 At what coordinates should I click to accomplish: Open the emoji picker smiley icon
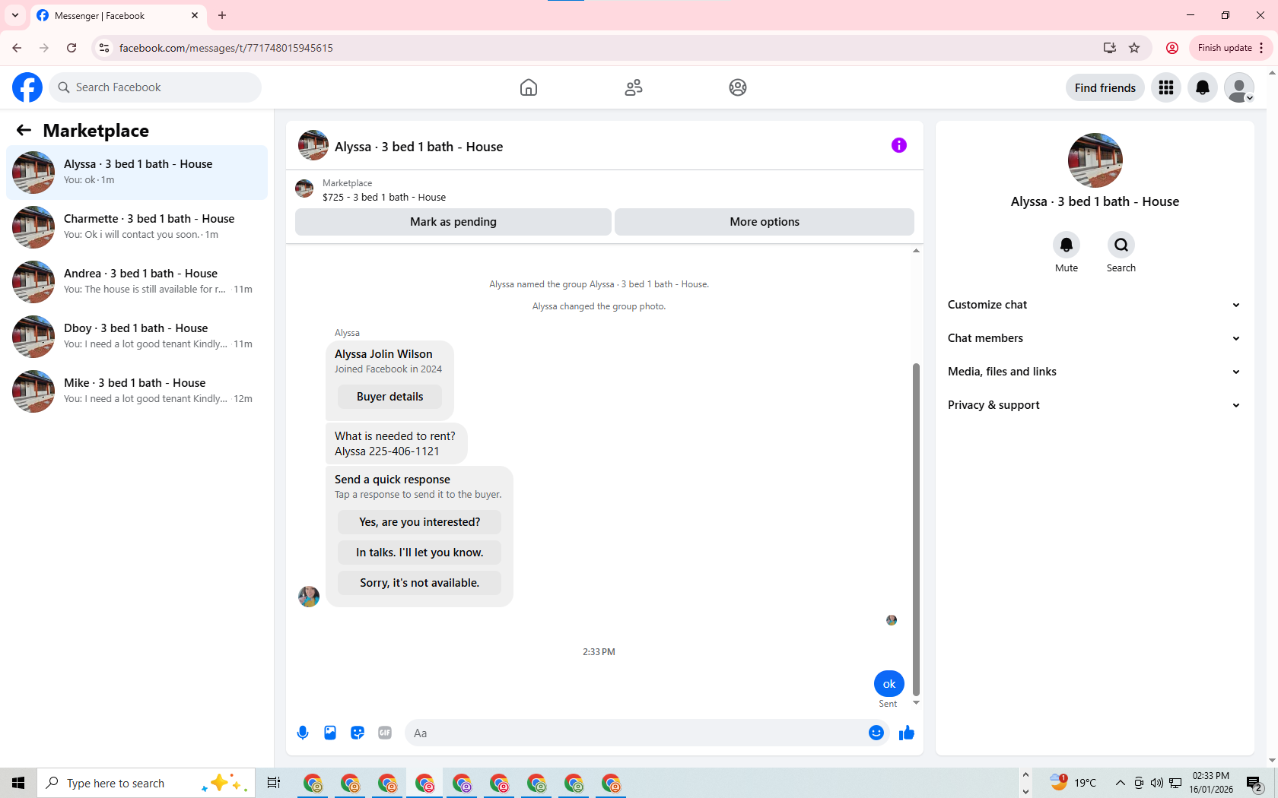pos(876,733)
